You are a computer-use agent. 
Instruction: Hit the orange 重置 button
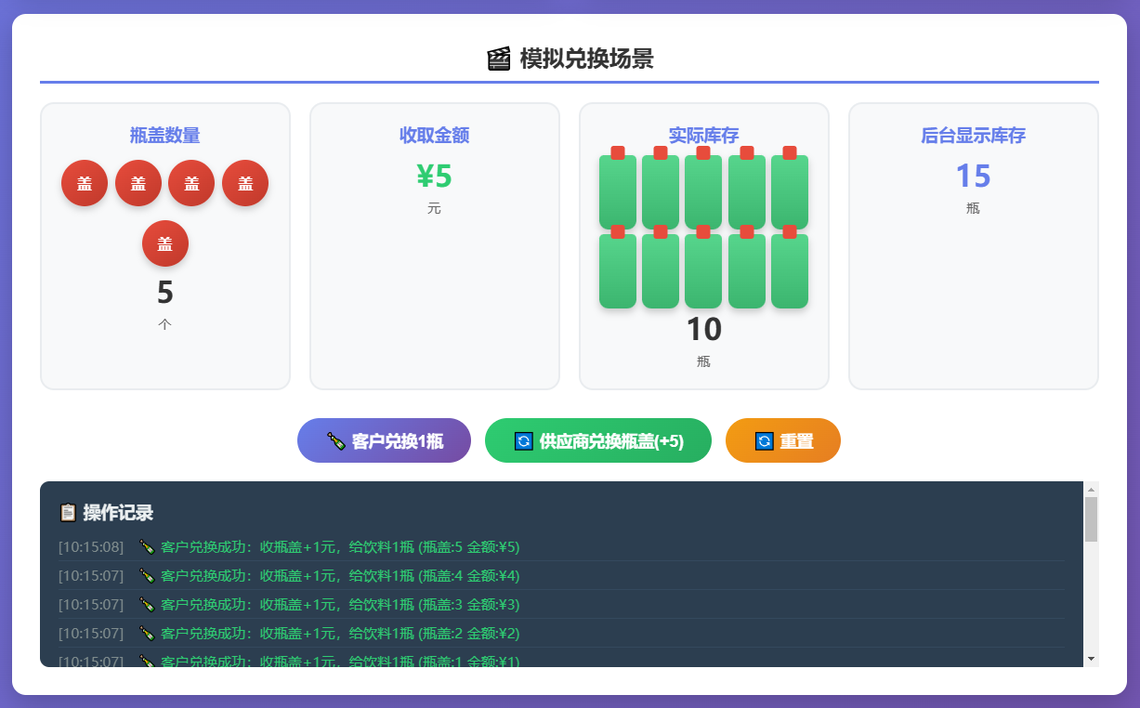click(782, 440)
